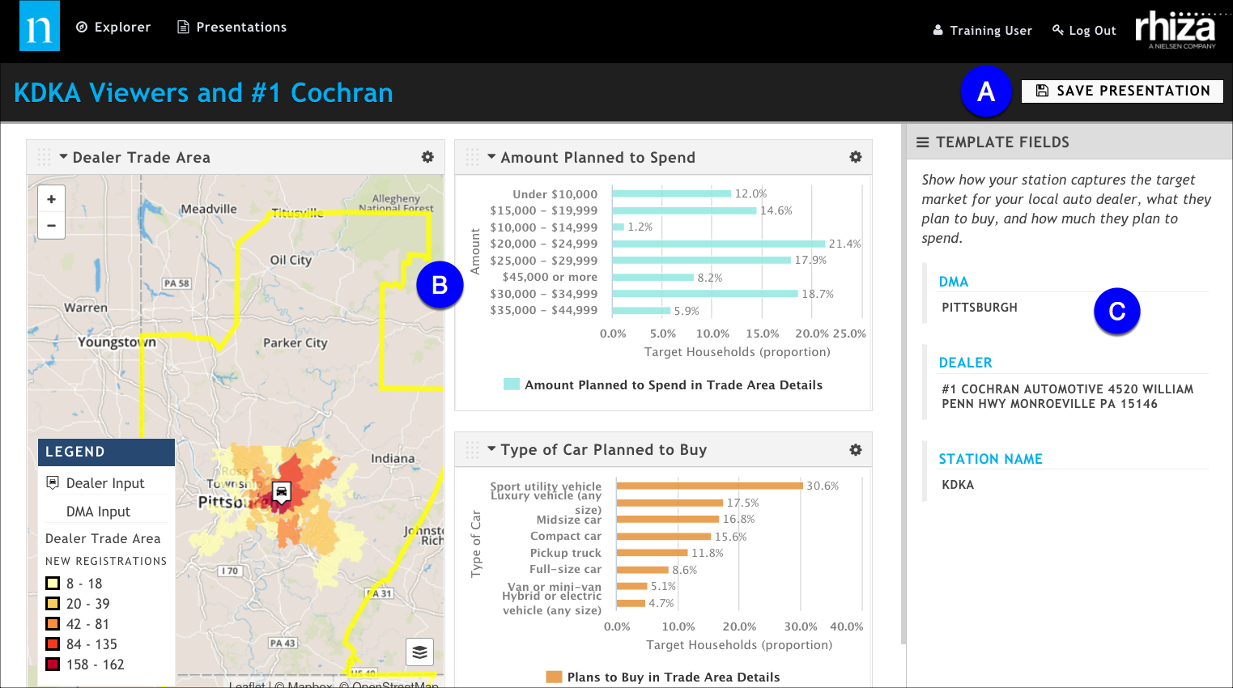
Task: Grab Type of Car Planned drag handle
Action: [x=472, y=450]
